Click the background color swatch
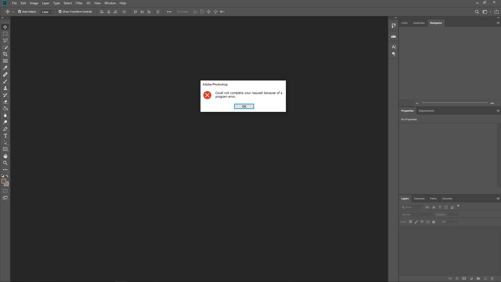This screenshot has width=501, height=282. pos(7,184)
